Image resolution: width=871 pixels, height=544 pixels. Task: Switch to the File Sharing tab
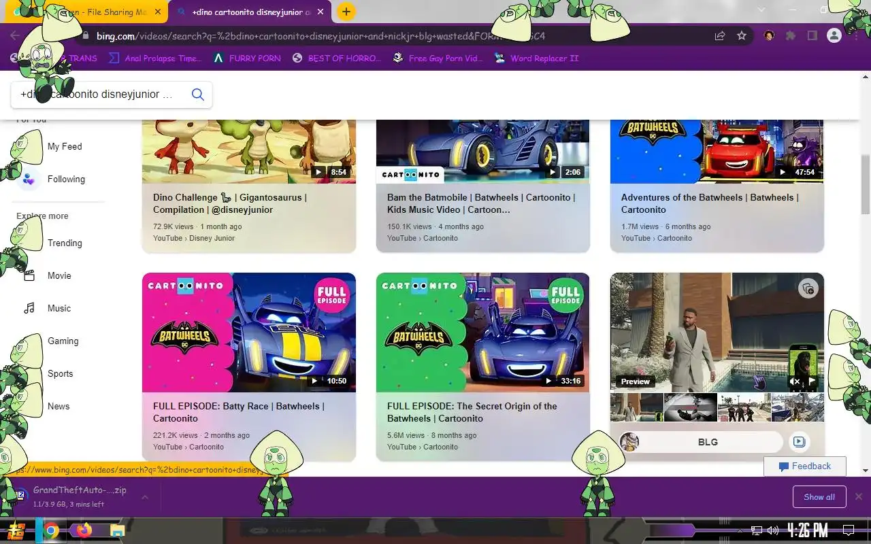(86, 12)
